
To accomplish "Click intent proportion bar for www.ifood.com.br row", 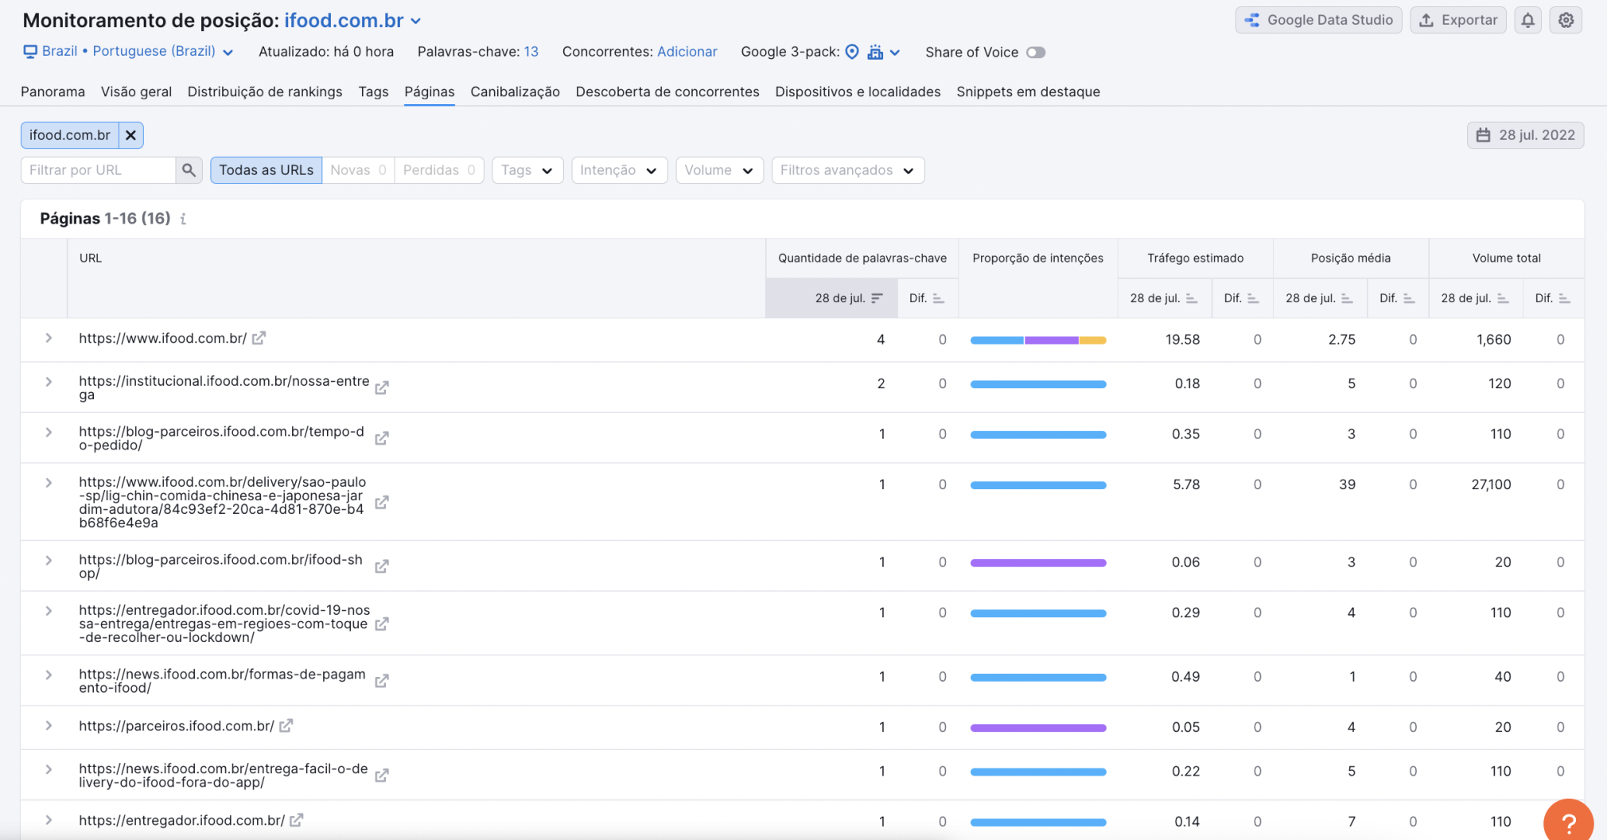I will [x=1037, y=340].
